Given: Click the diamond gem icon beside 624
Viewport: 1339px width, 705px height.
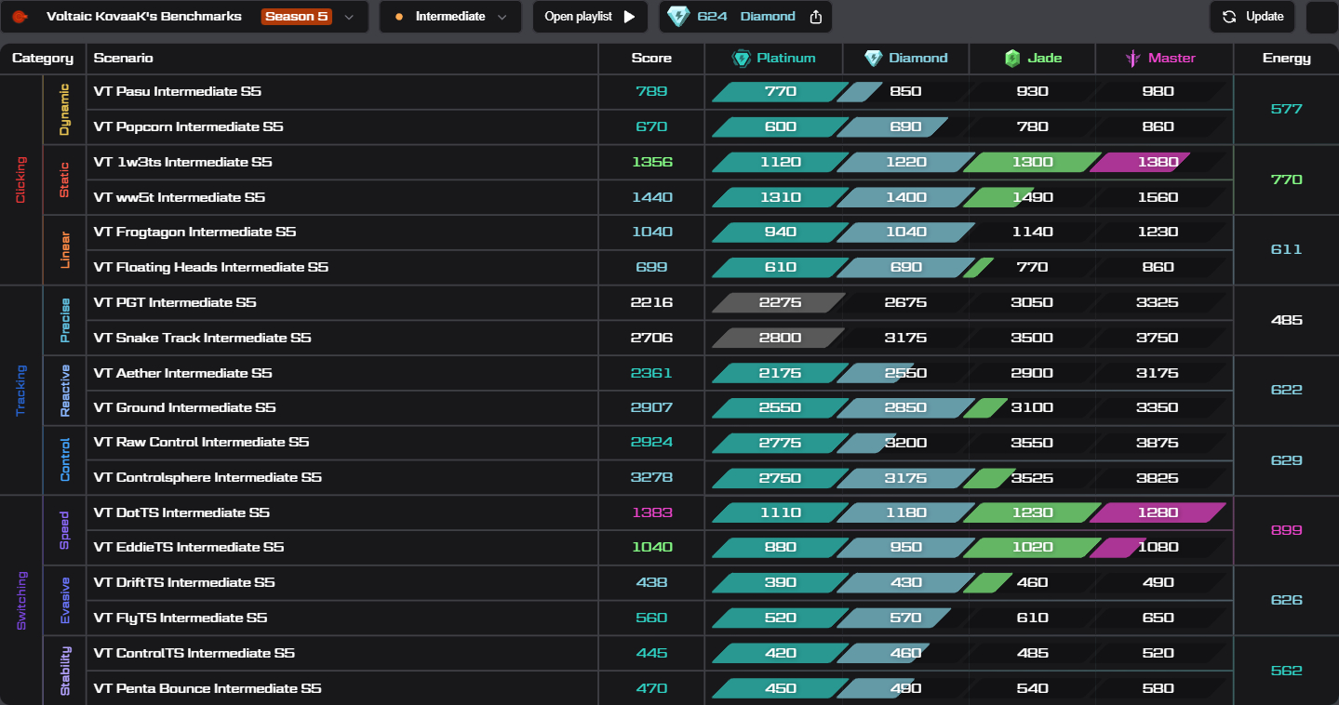Looking at the screenshot, I should [x=678, y=17].
